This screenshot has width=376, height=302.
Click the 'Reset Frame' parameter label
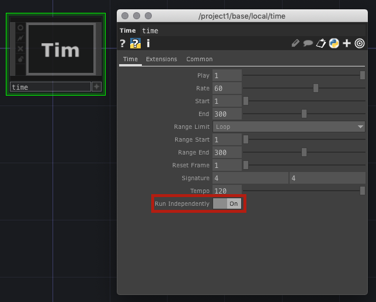[191, 165]
